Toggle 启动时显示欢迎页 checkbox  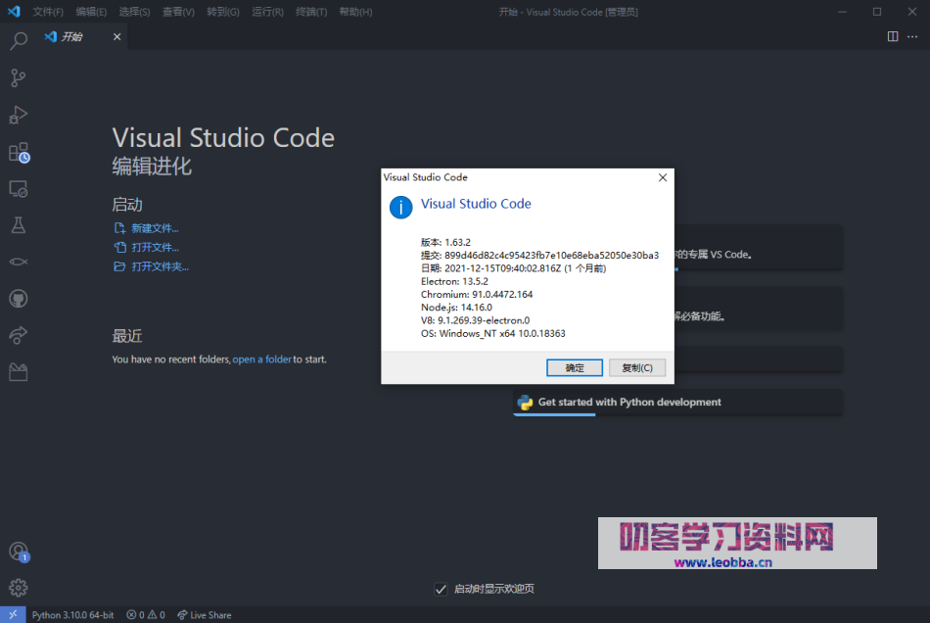point(441,589)
